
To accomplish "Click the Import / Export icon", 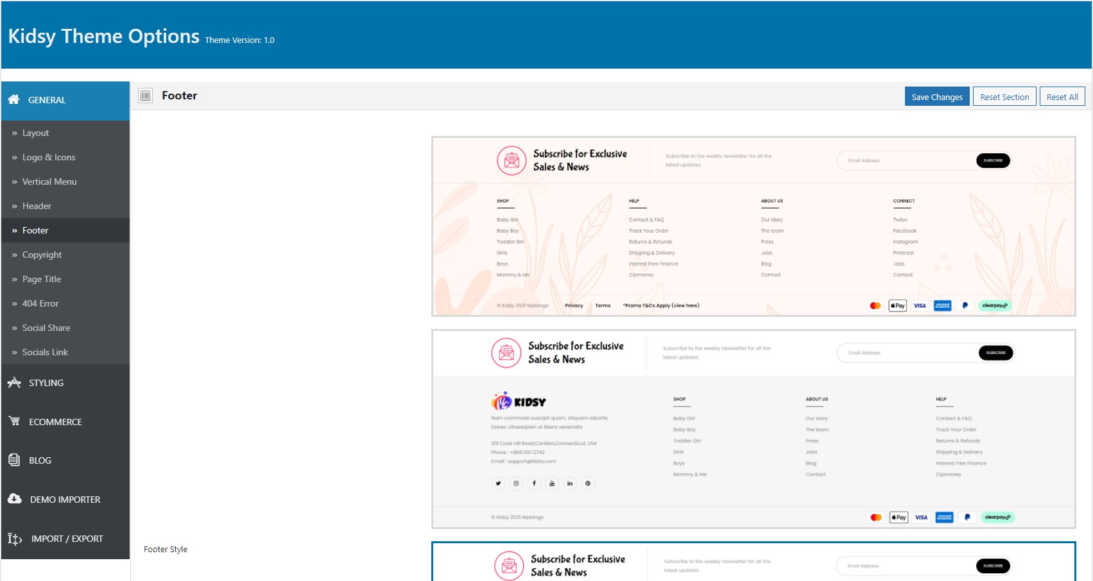I will click(15, 539).
